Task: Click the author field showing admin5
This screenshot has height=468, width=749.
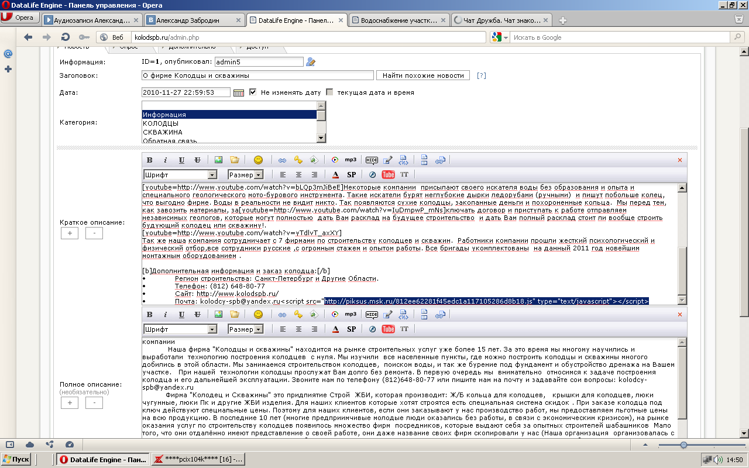Action: pyautogui.click(x=259, y=61)
